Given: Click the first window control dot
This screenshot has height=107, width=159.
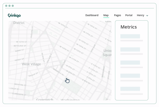Looking at the screenshot, I should [6, 6].
